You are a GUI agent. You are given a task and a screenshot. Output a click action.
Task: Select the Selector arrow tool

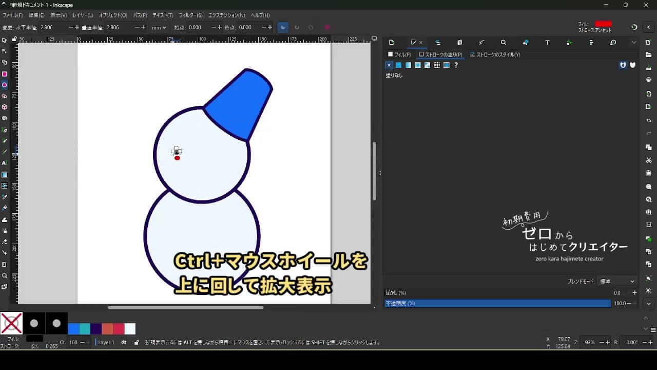pos(5,40)
